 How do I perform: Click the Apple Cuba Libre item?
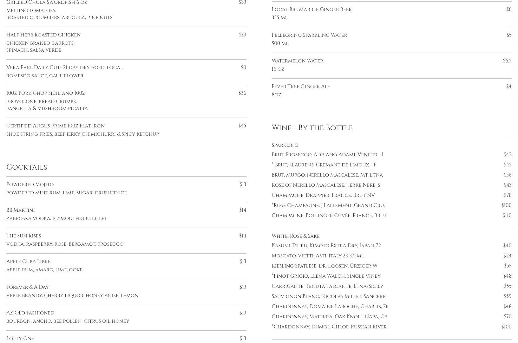(x=28, y=262)
